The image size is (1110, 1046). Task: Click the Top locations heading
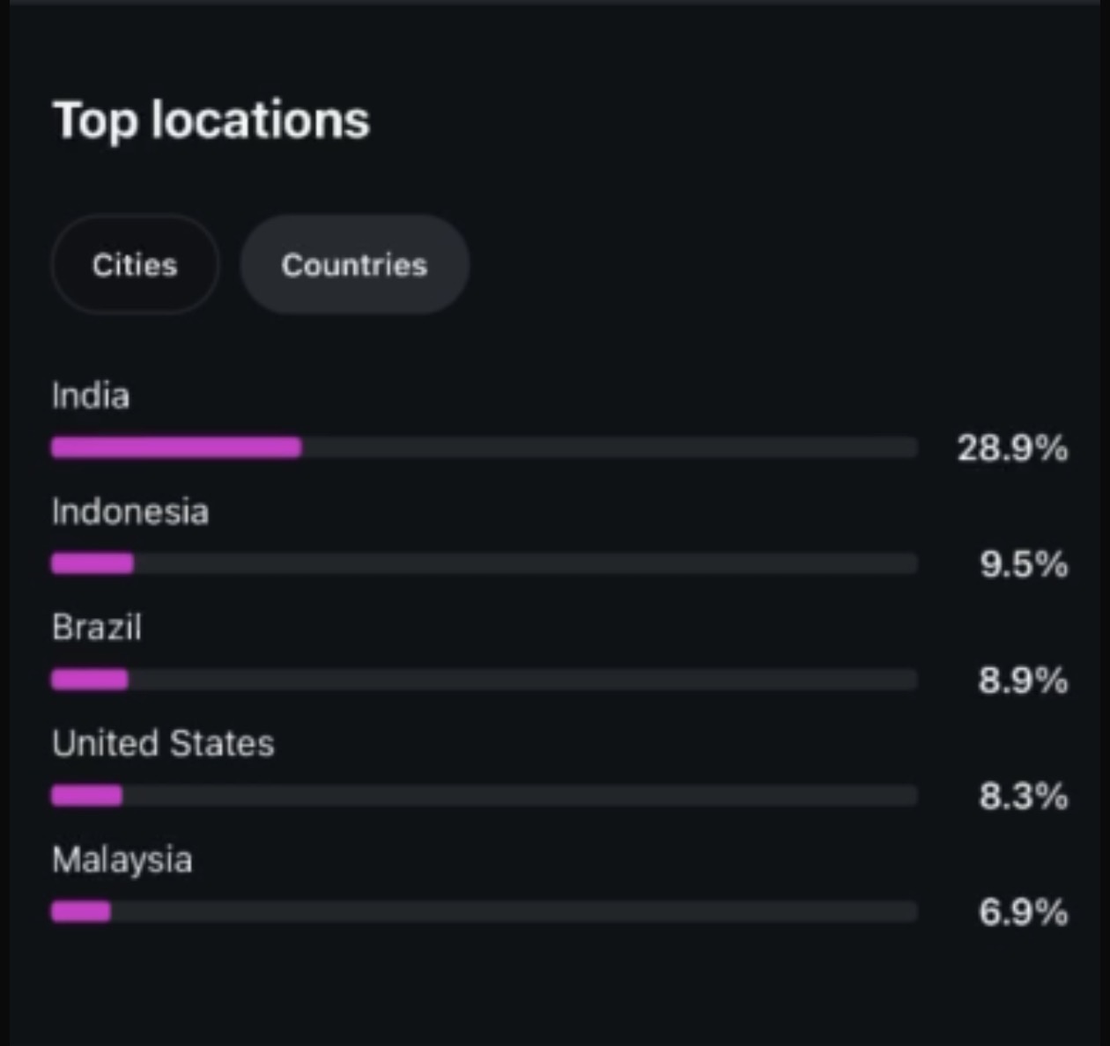[211, 121]
